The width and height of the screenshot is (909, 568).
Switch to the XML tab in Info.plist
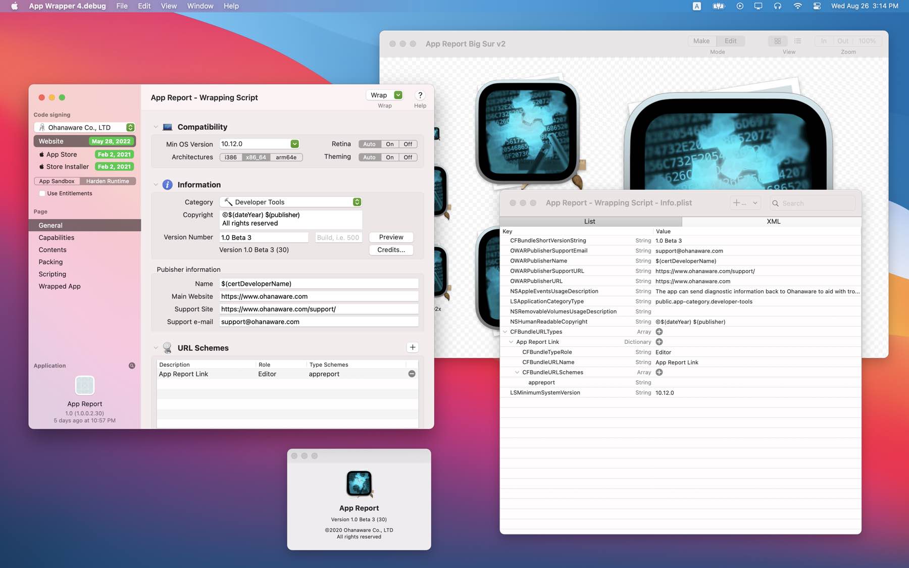tap(772, 221)
